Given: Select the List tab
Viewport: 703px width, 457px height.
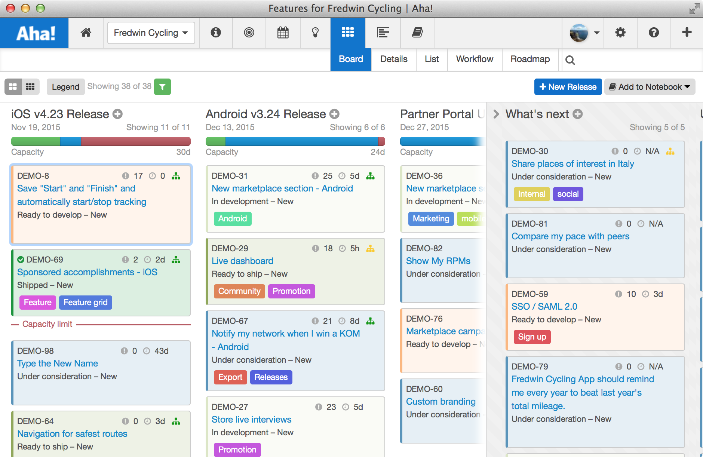Looking at the screenshot, I should (x=432, y=59).
